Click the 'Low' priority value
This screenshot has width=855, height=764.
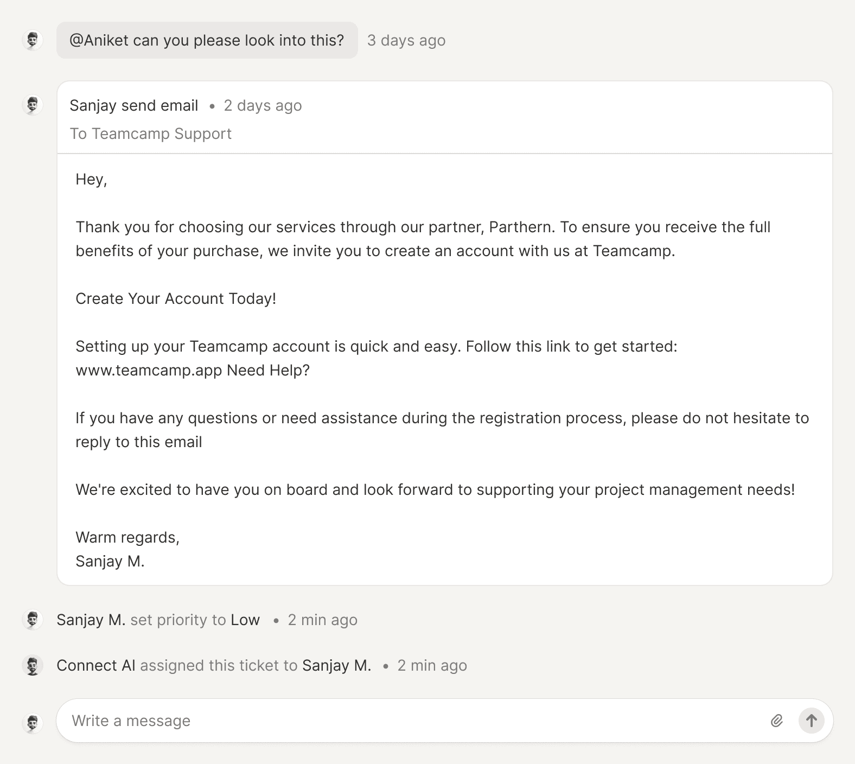click(245, 620)
